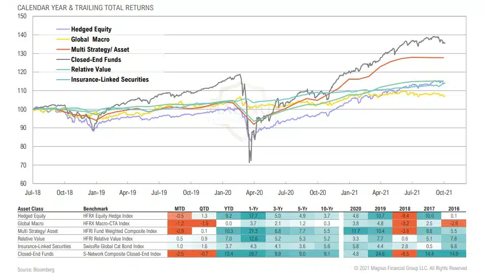The height and width of the screenshot is (273, 484).
Task: Click the Magnus Financial Group copyright notice
Action: [x=410, y=267]
